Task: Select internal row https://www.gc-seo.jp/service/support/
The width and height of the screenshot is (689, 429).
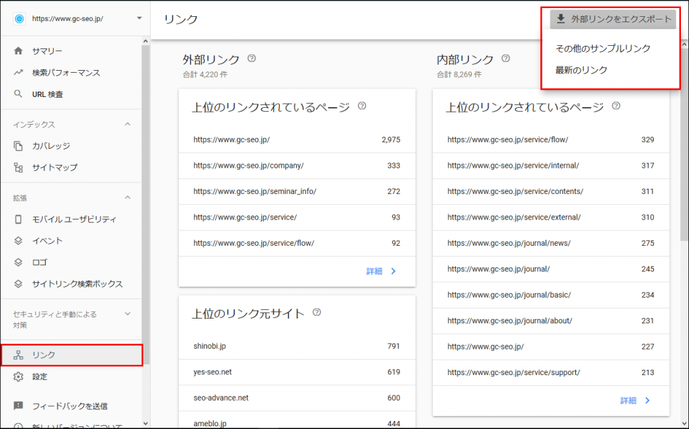Action: pos(551,372)
